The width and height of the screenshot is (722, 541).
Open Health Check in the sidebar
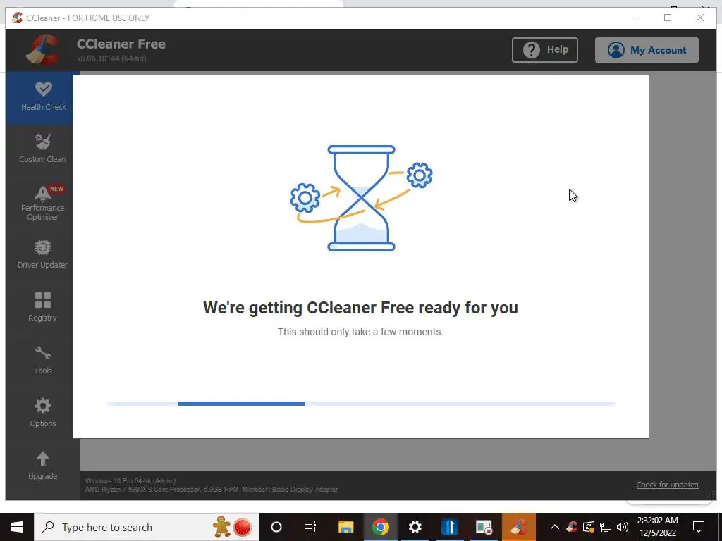pyautogui.click(x=43, y=97)
